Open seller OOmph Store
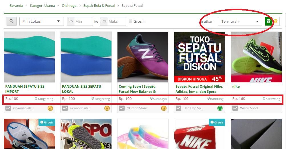286x149 pixels. [x=137, y=108]
